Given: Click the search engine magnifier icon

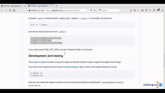Looking at the screenshot, I should coord(100,10).
